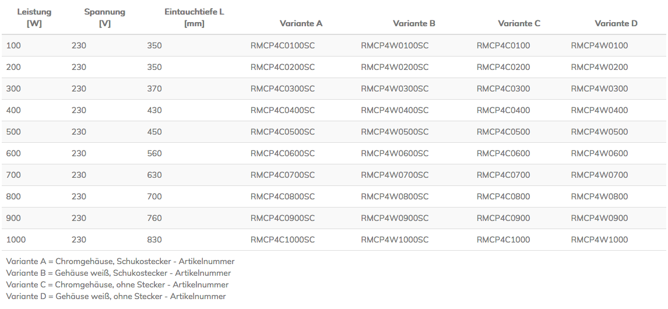This screenshot has height=309, width=668.
Task: Select article number RMCP4C0300 in Variante C
Action: pos(503,89)
